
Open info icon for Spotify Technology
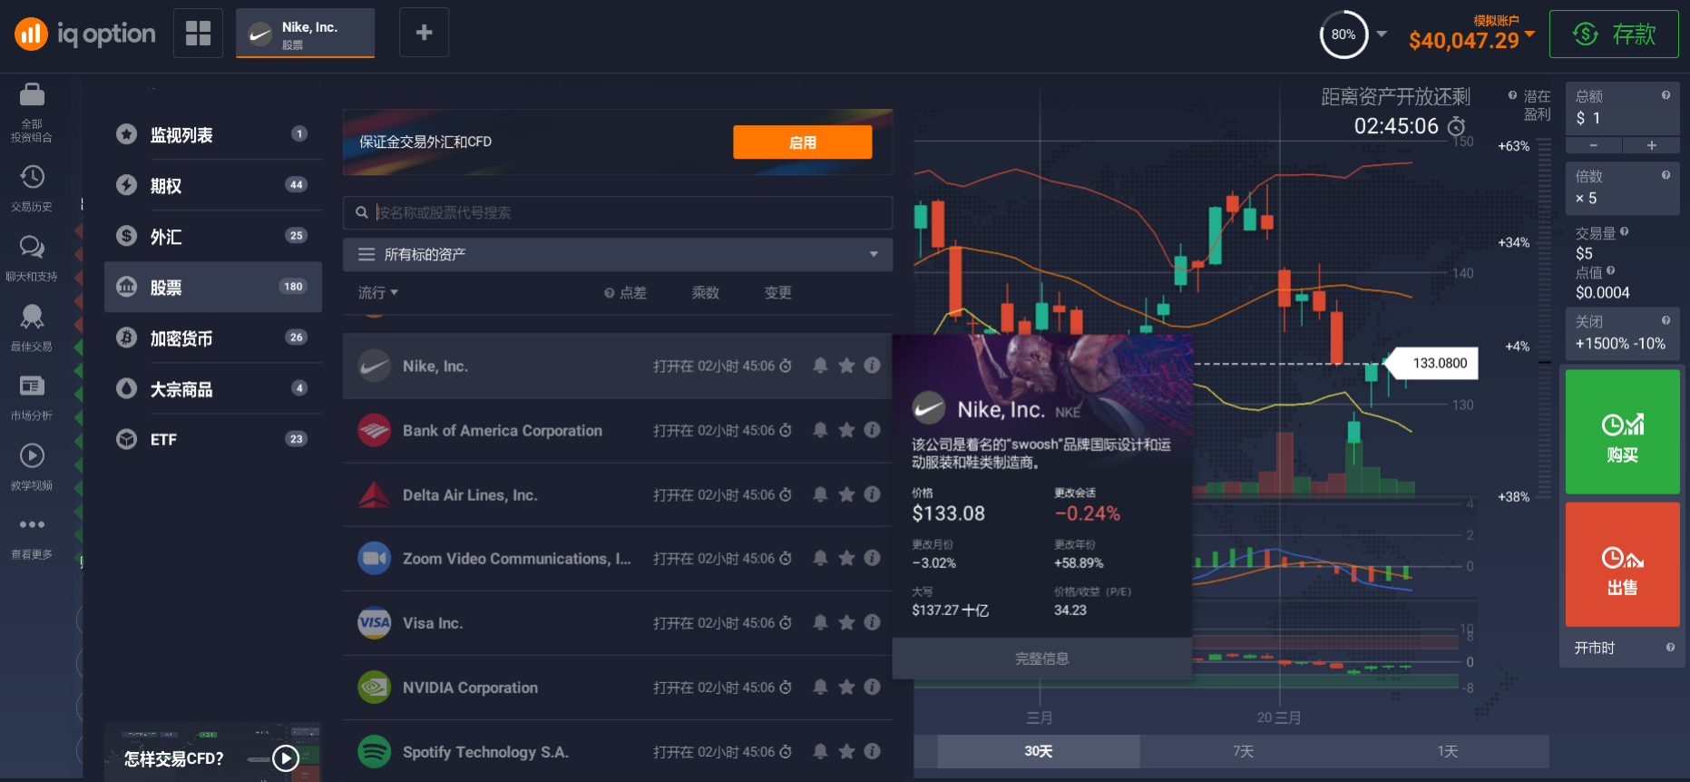coord(873,751)
